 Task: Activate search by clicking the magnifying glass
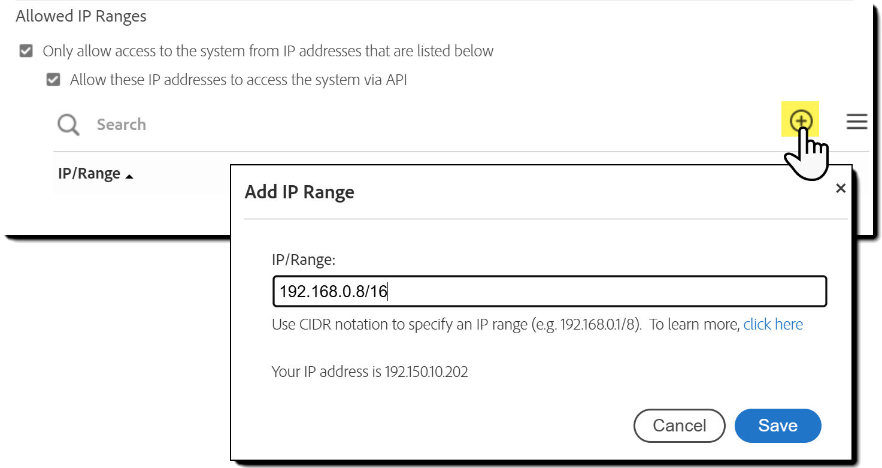click(x=68, y=124)
